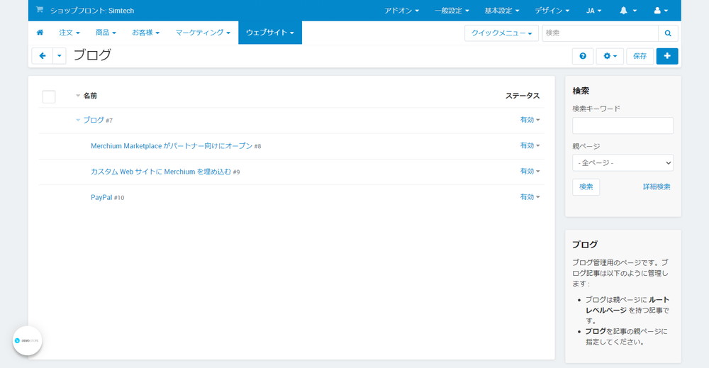Click the ステータス column header

pos(523,96)
